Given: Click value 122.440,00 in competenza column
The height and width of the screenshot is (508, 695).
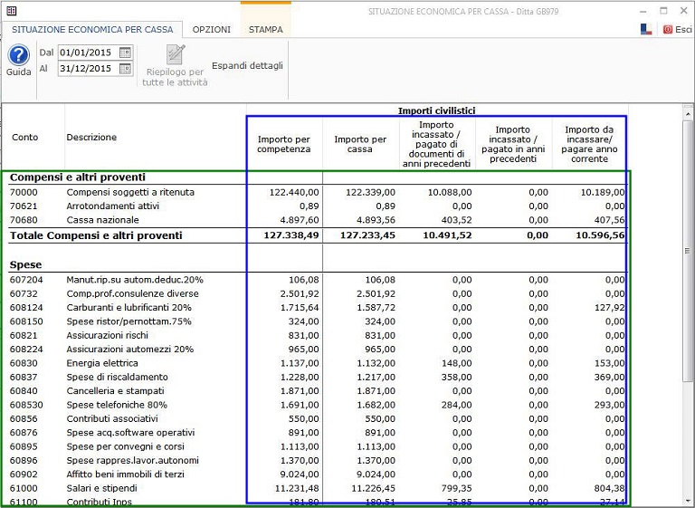Looking at the screenshot, I should pos(294,192).
